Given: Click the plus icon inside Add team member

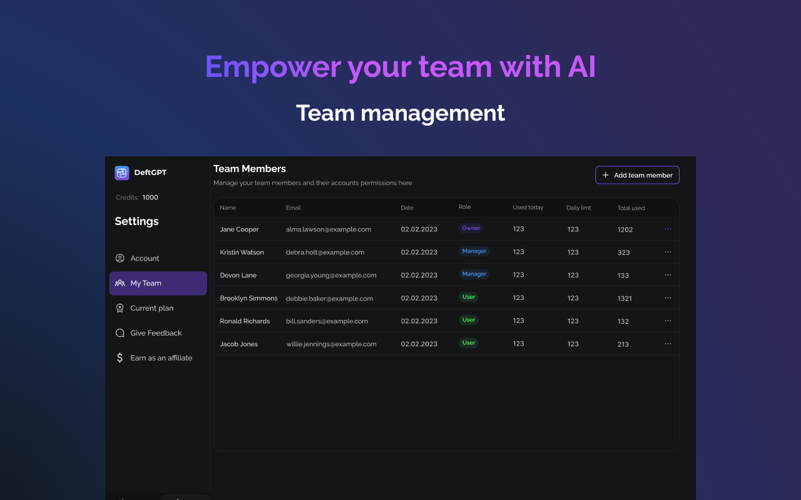Looking at the screenshot, I should tap(605, 175).
